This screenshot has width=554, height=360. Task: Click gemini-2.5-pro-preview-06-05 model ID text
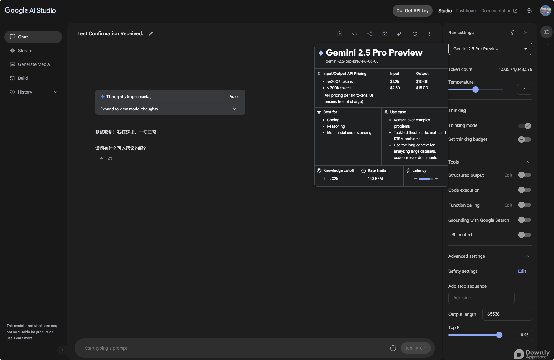[352, 61]
